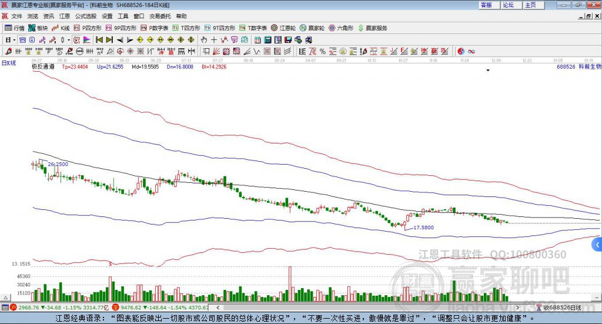
Task: Open the 江恩 menu
Action: (65, 16)
